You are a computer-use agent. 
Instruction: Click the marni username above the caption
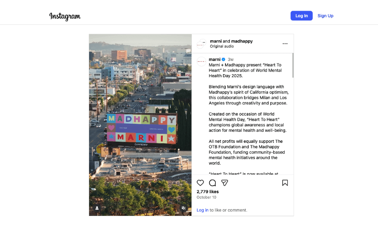(x=214, y=59)
